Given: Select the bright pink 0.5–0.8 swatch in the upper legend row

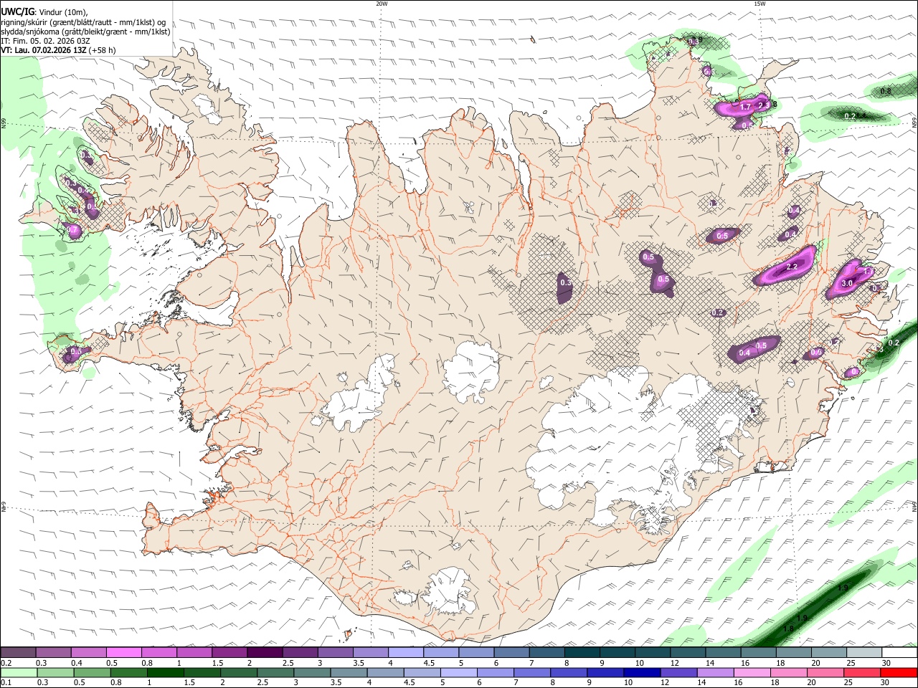Looking at the screenshot, I should coord(124,652).
